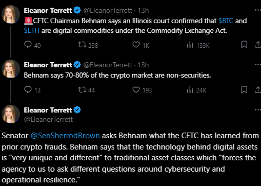Open Eleanor Terrett's avatar on the last tweet
Viewport: 261px width, 186px height.
[11, 114]
